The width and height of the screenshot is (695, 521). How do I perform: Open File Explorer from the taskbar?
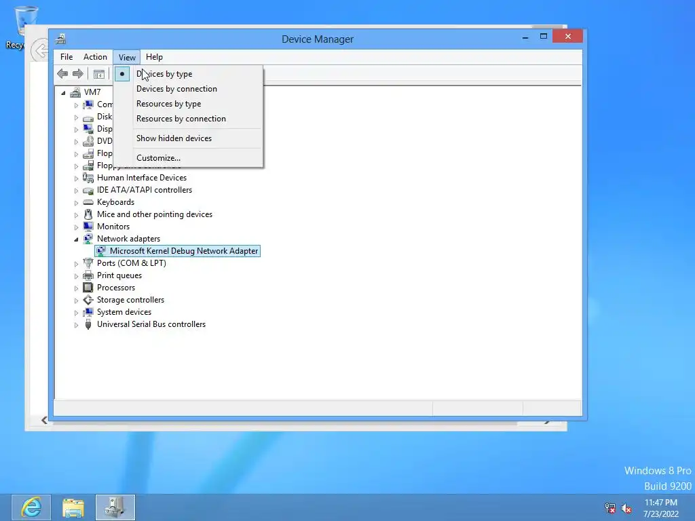(x=73, y=507)
